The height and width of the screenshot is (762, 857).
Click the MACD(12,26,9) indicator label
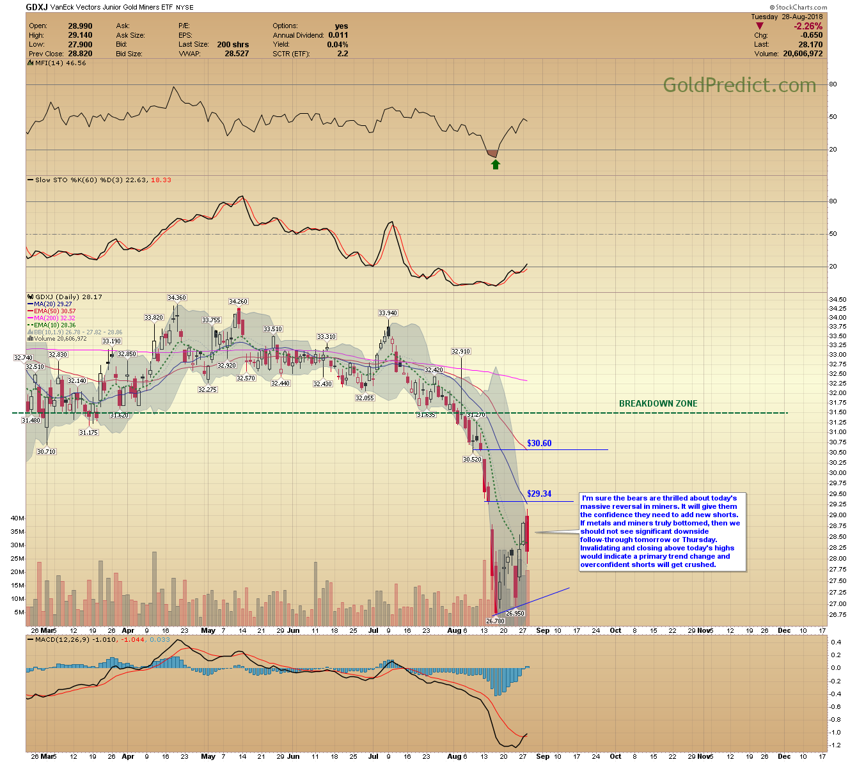(x=99, y=639)
